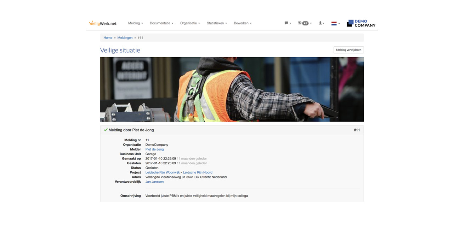
Task: Open the chat comments icon menu
Action: tap(286, 23)
